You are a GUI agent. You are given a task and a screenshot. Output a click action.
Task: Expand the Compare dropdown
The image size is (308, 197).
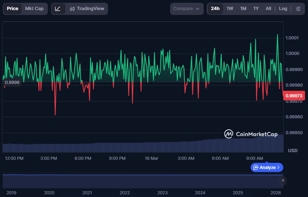point(186,9)
